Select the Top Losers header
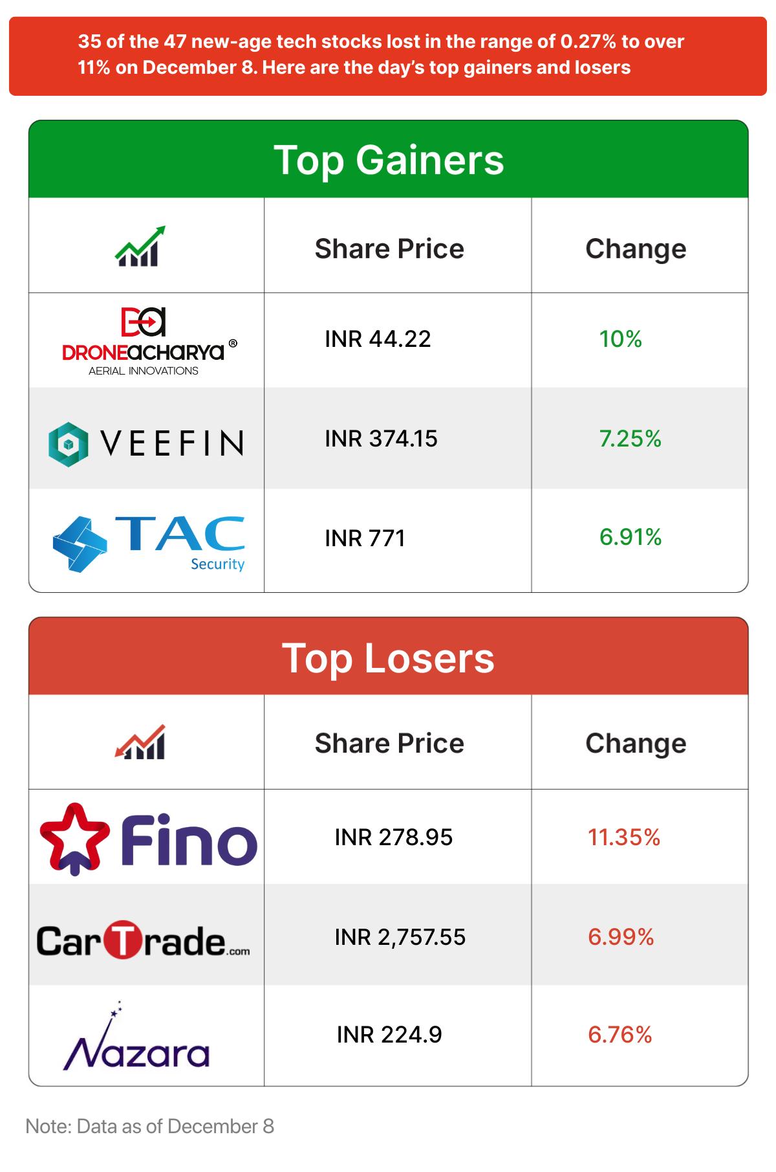776x1172 pixels. coord(388,658)
